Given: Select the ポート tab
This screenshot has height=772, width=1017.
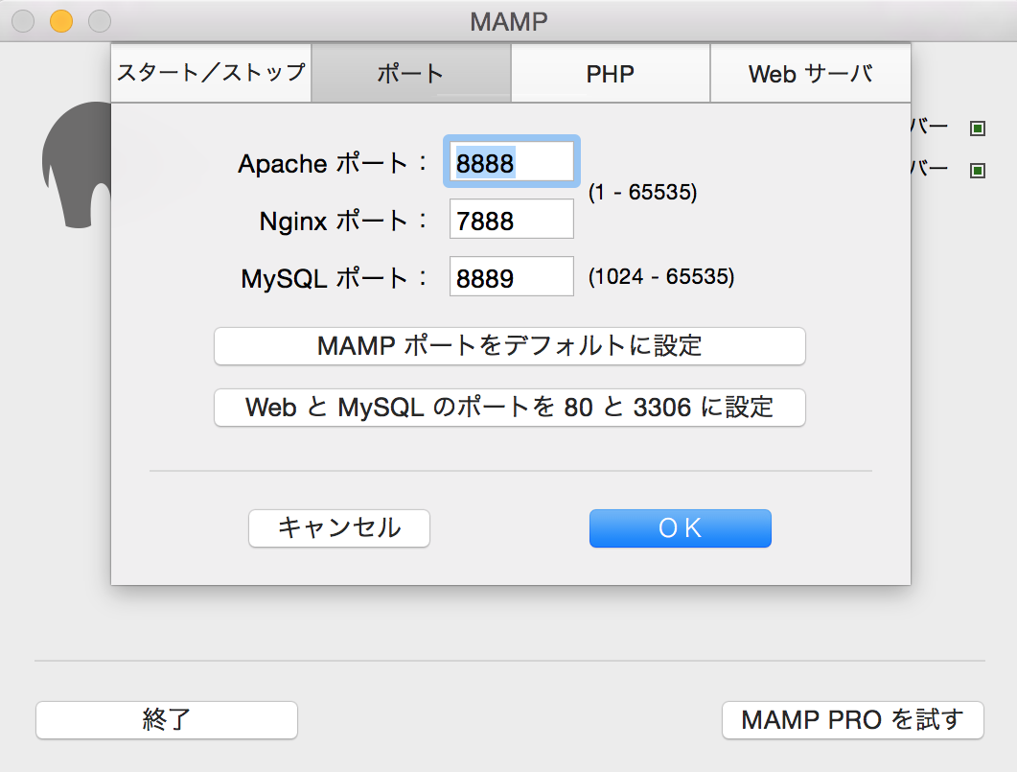Looking at the screenshot, I should 411,72.
